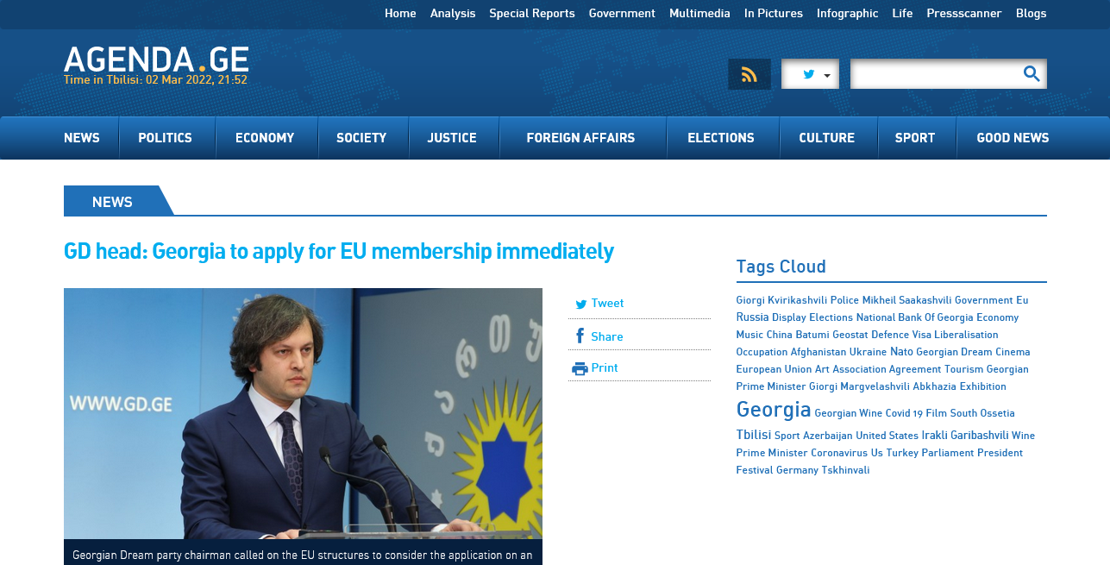Click the AGENDA.GE logo
Screen dimensions: 1110x565
(156, 60)
